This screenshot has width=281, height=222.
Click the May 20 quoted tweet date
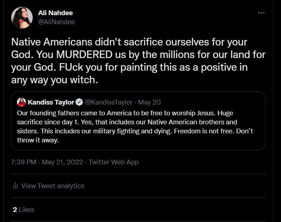(x=149, y=102)
